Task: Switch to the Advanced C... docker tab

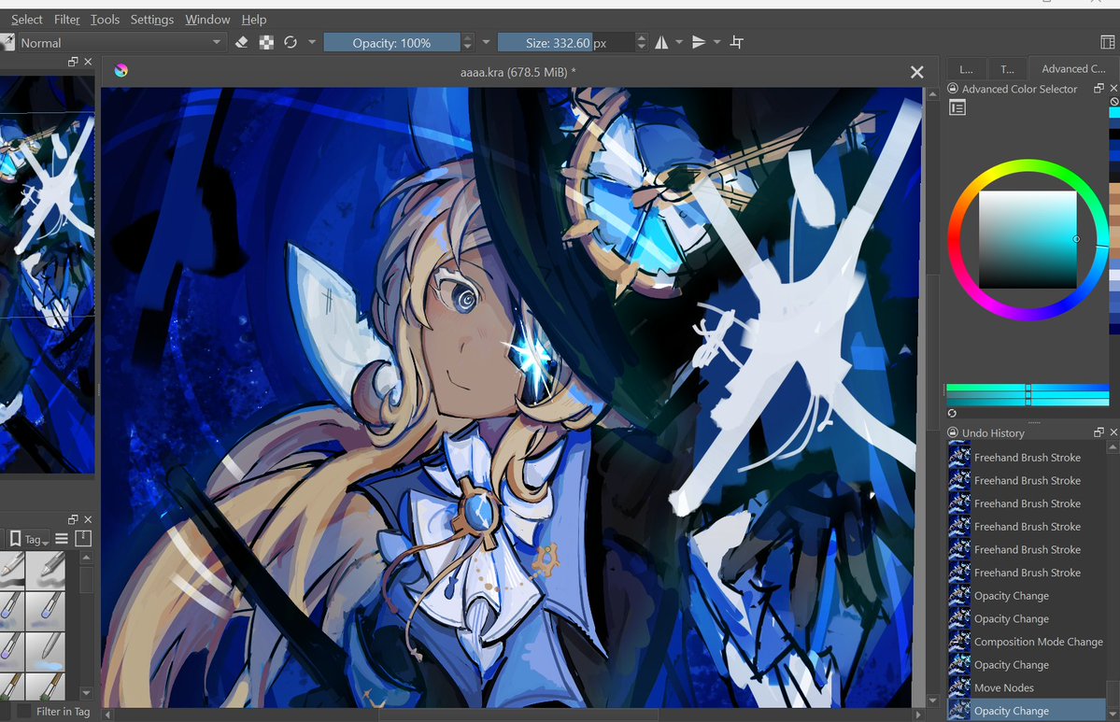Action: click(x=1073, y=68)
